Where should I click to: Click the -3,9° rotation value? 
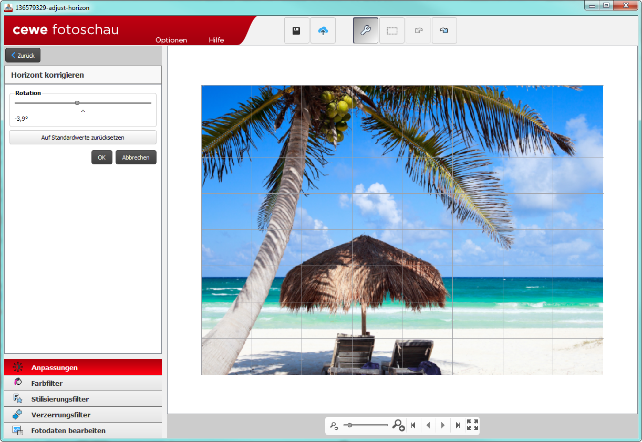pos(22,119)
